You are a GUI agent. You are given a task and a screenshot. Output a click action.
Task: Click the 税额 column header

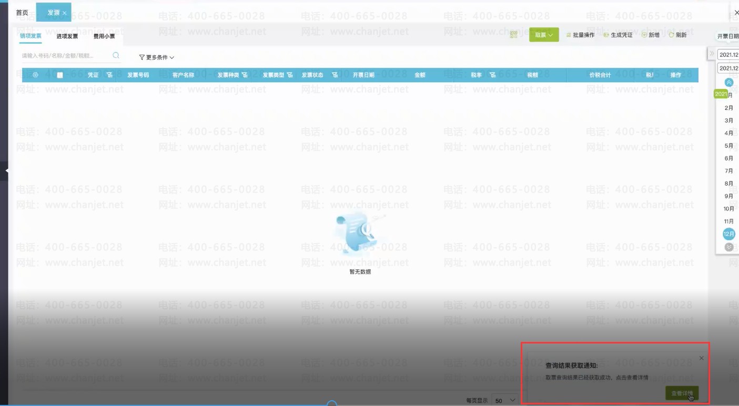coord(532,75)
